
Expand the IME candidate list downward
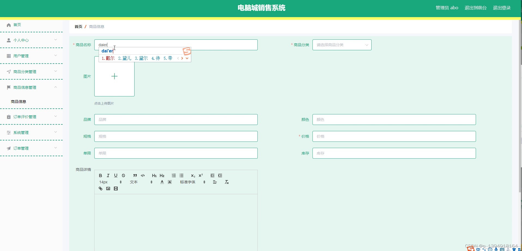click(x=187, y=58)
